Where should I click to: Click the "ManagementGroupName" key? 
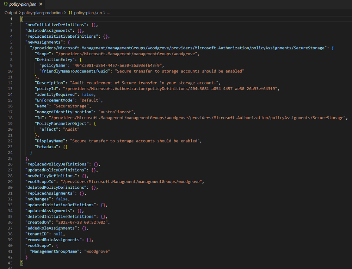pos(55,251)
